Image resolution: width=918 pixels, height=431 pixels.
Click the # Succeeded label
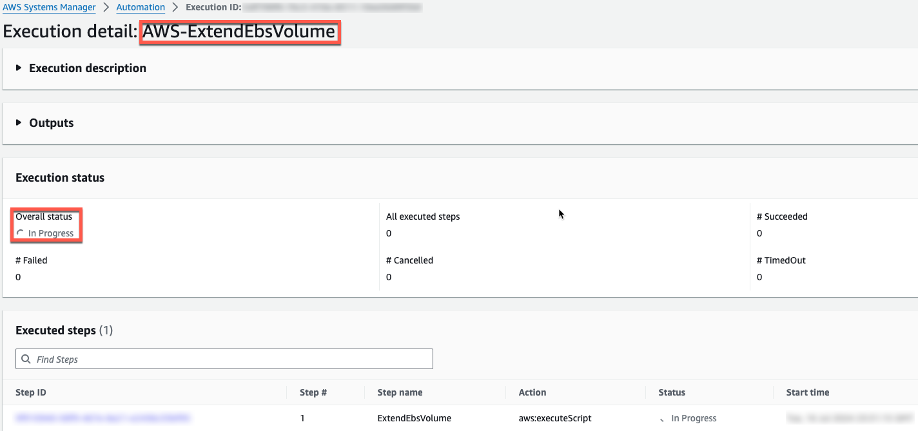pos(782,216)
